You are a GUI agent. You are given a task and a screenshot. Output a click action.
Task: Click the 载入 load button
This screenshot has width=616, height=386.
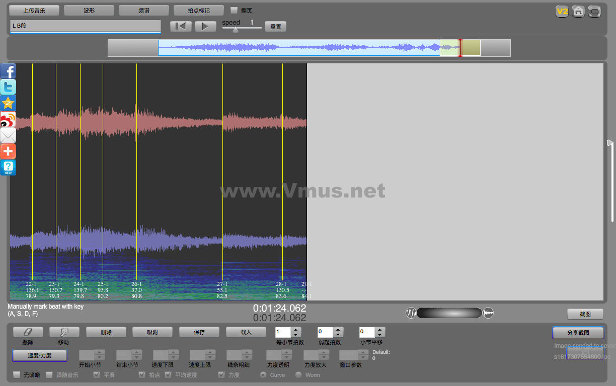click(246, 332)
